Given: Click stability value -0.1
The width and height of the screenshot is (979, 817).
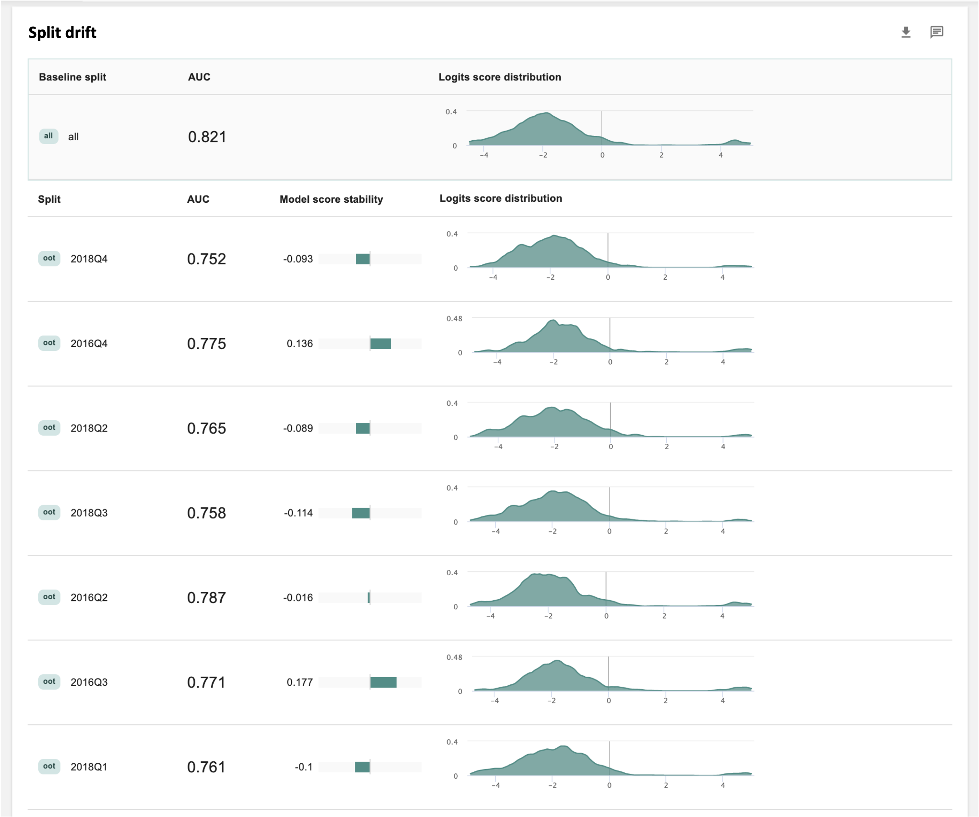Looking at the screenshot, I should [304, 768].
